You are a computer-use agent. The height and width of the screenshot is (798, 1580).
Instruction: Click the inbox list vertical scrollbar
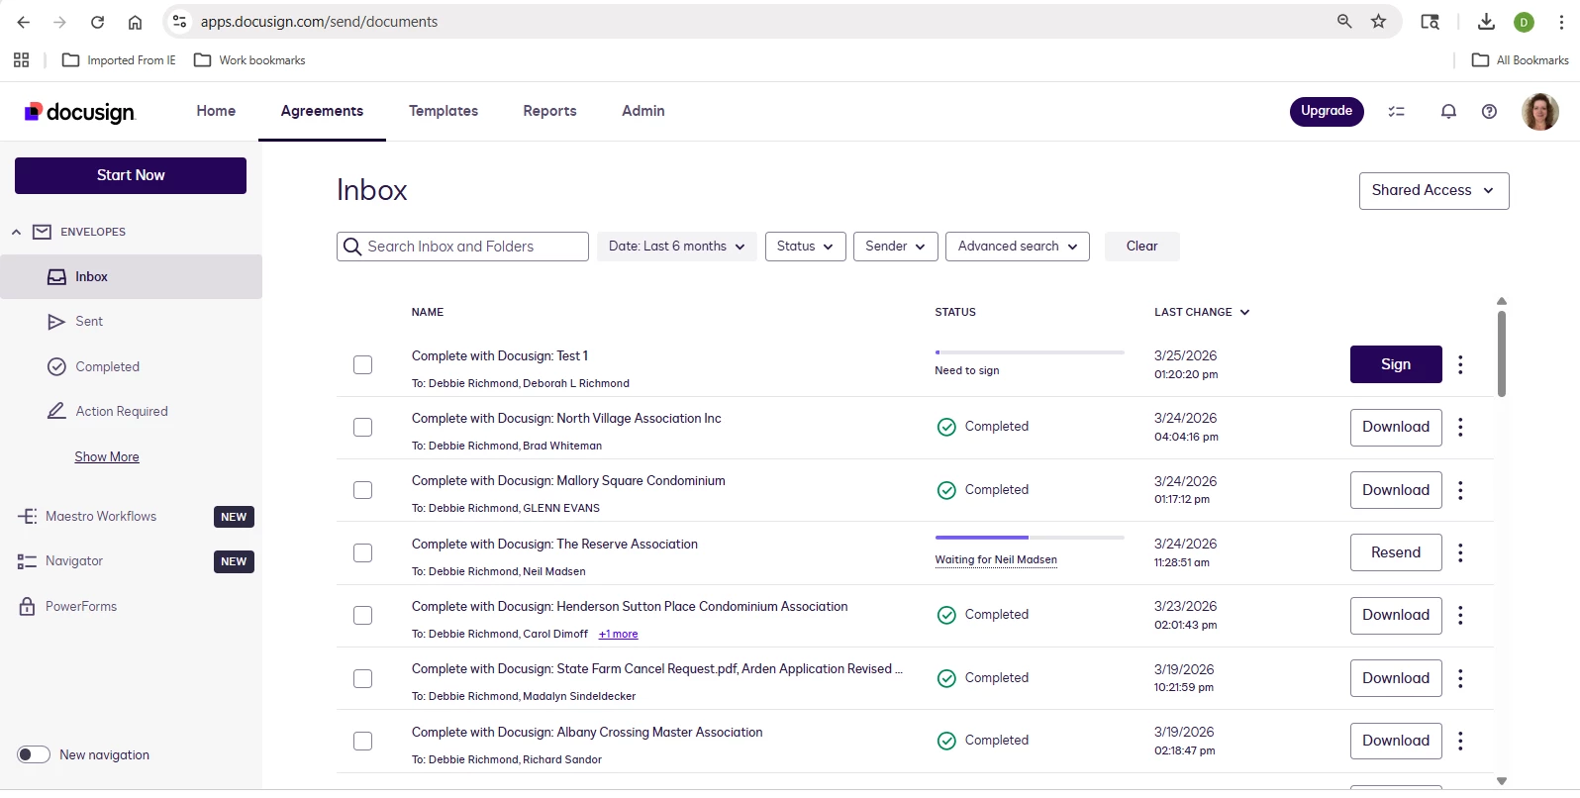click(1502, 354)
